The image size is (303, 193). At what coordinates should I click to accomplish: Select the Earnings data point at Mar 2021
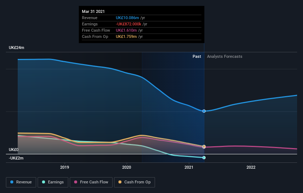pyautogui.click(x=204, y=158)
